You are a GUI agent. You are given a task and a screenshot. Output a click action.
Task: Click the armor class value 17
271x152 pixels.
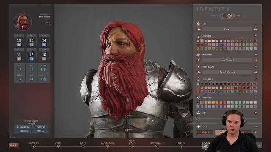point(19,69)
